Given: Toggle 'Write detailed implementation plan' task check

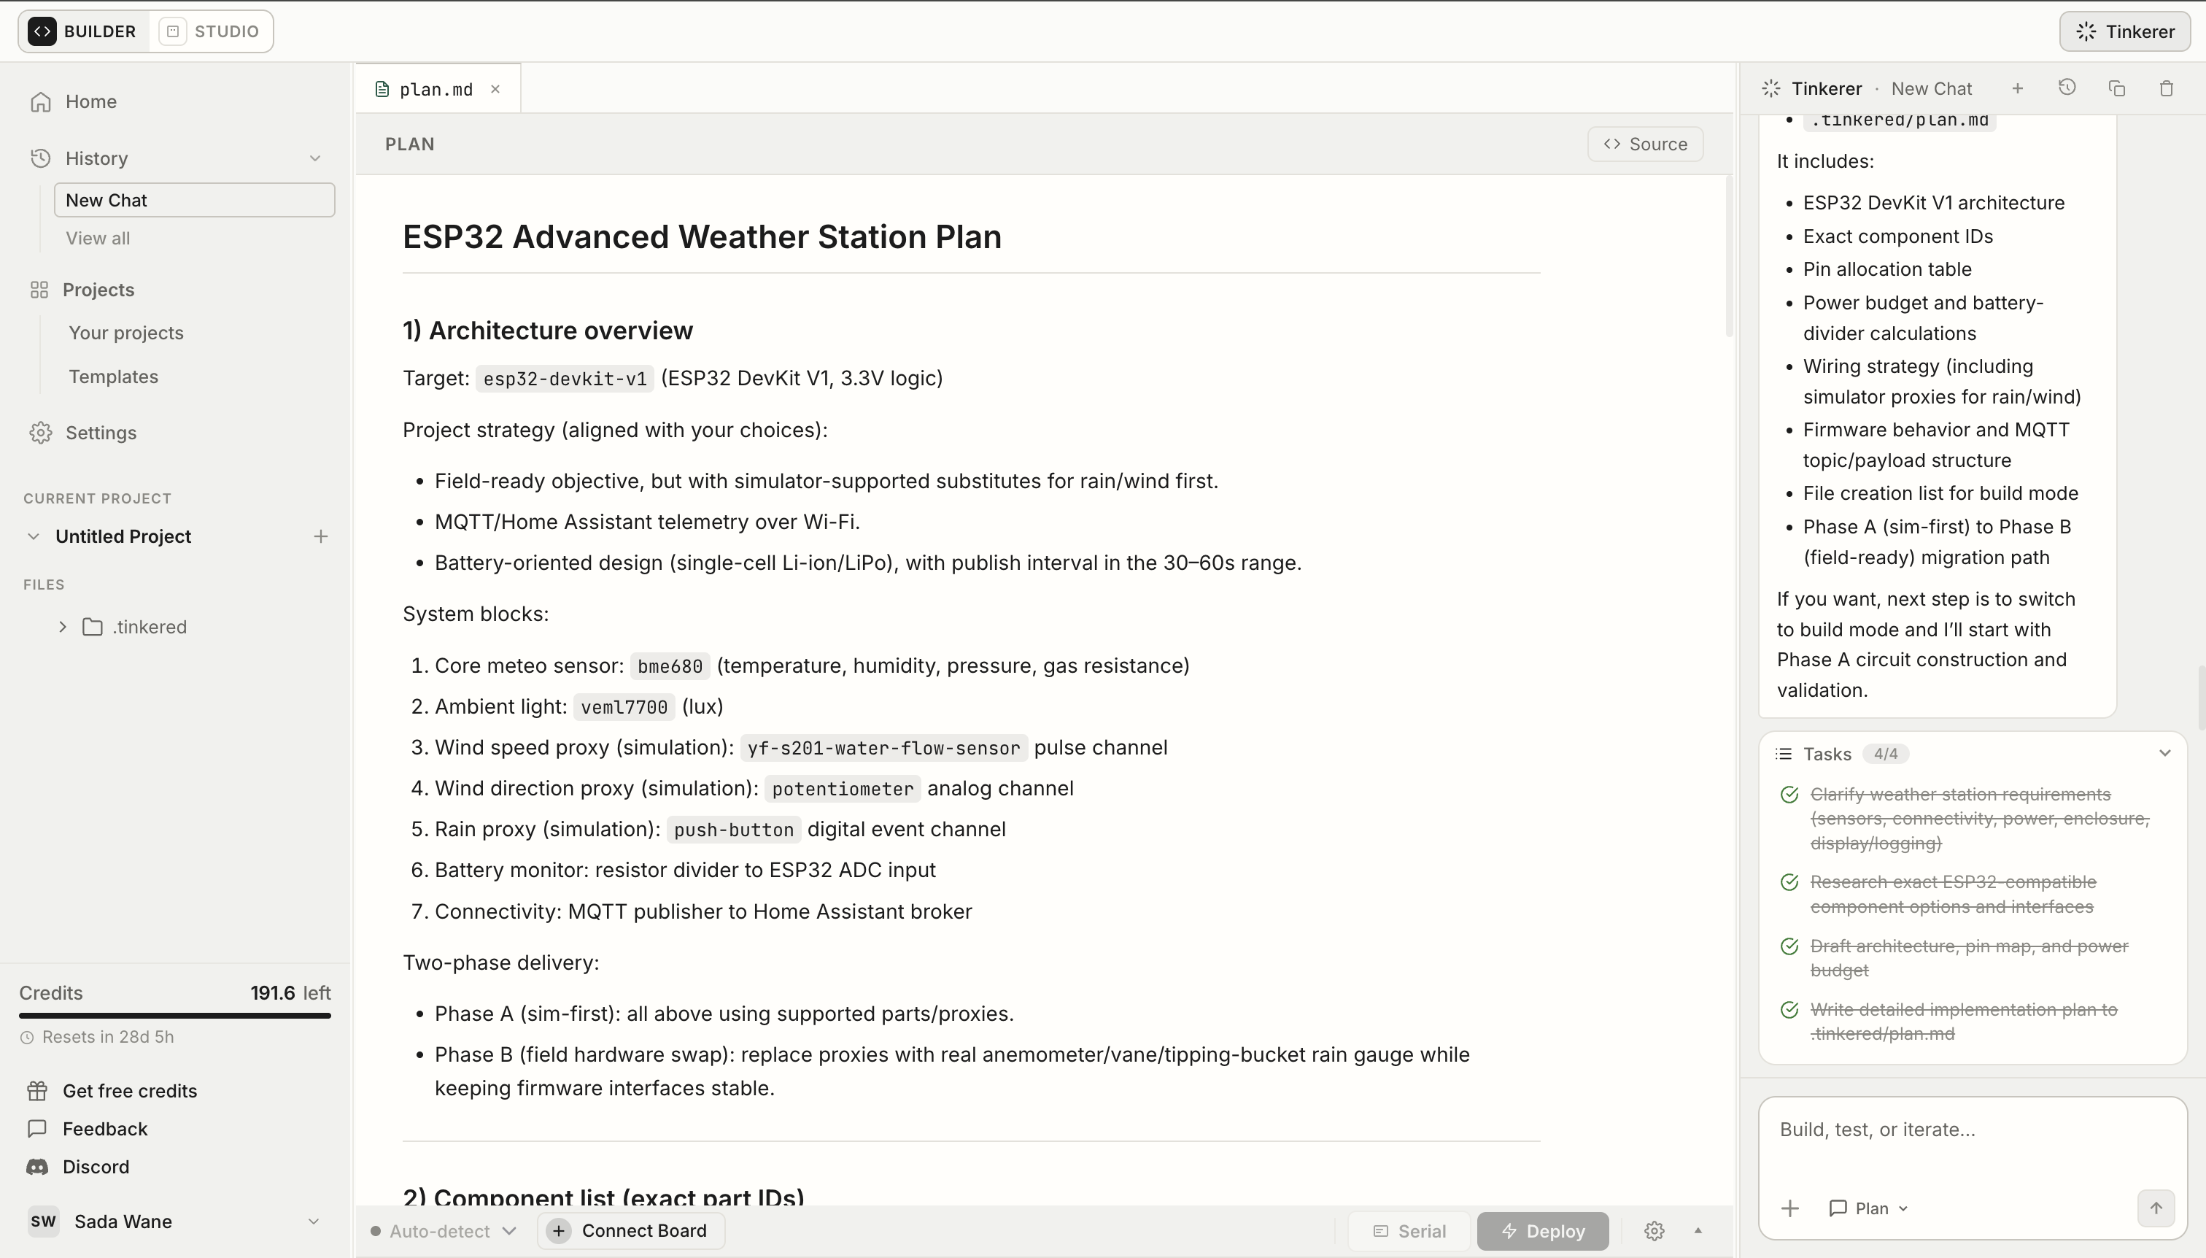Looking at the screenshot, I should (1789, 1009).
